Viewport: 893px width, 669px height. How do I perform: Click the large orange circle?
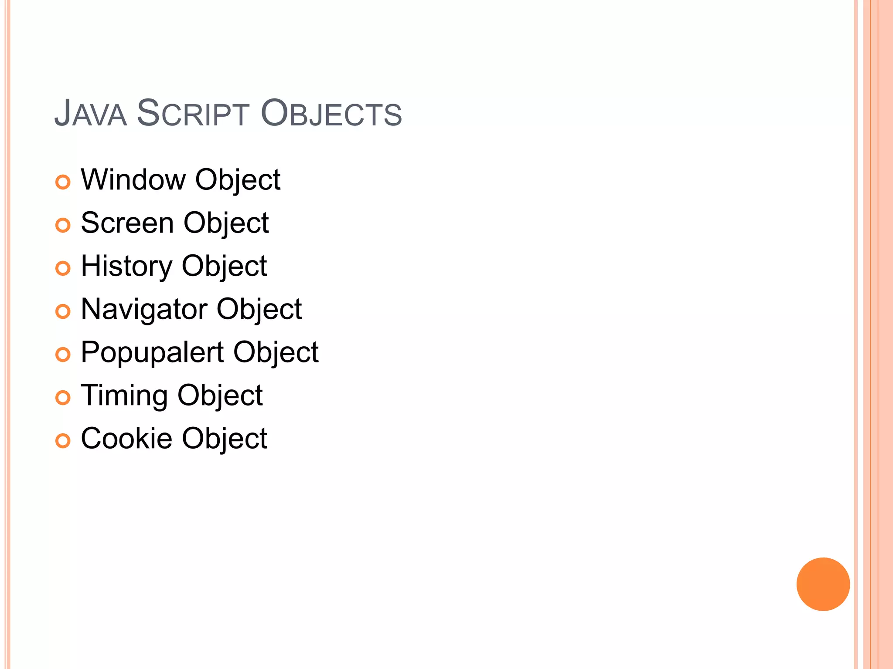(823, 584)
